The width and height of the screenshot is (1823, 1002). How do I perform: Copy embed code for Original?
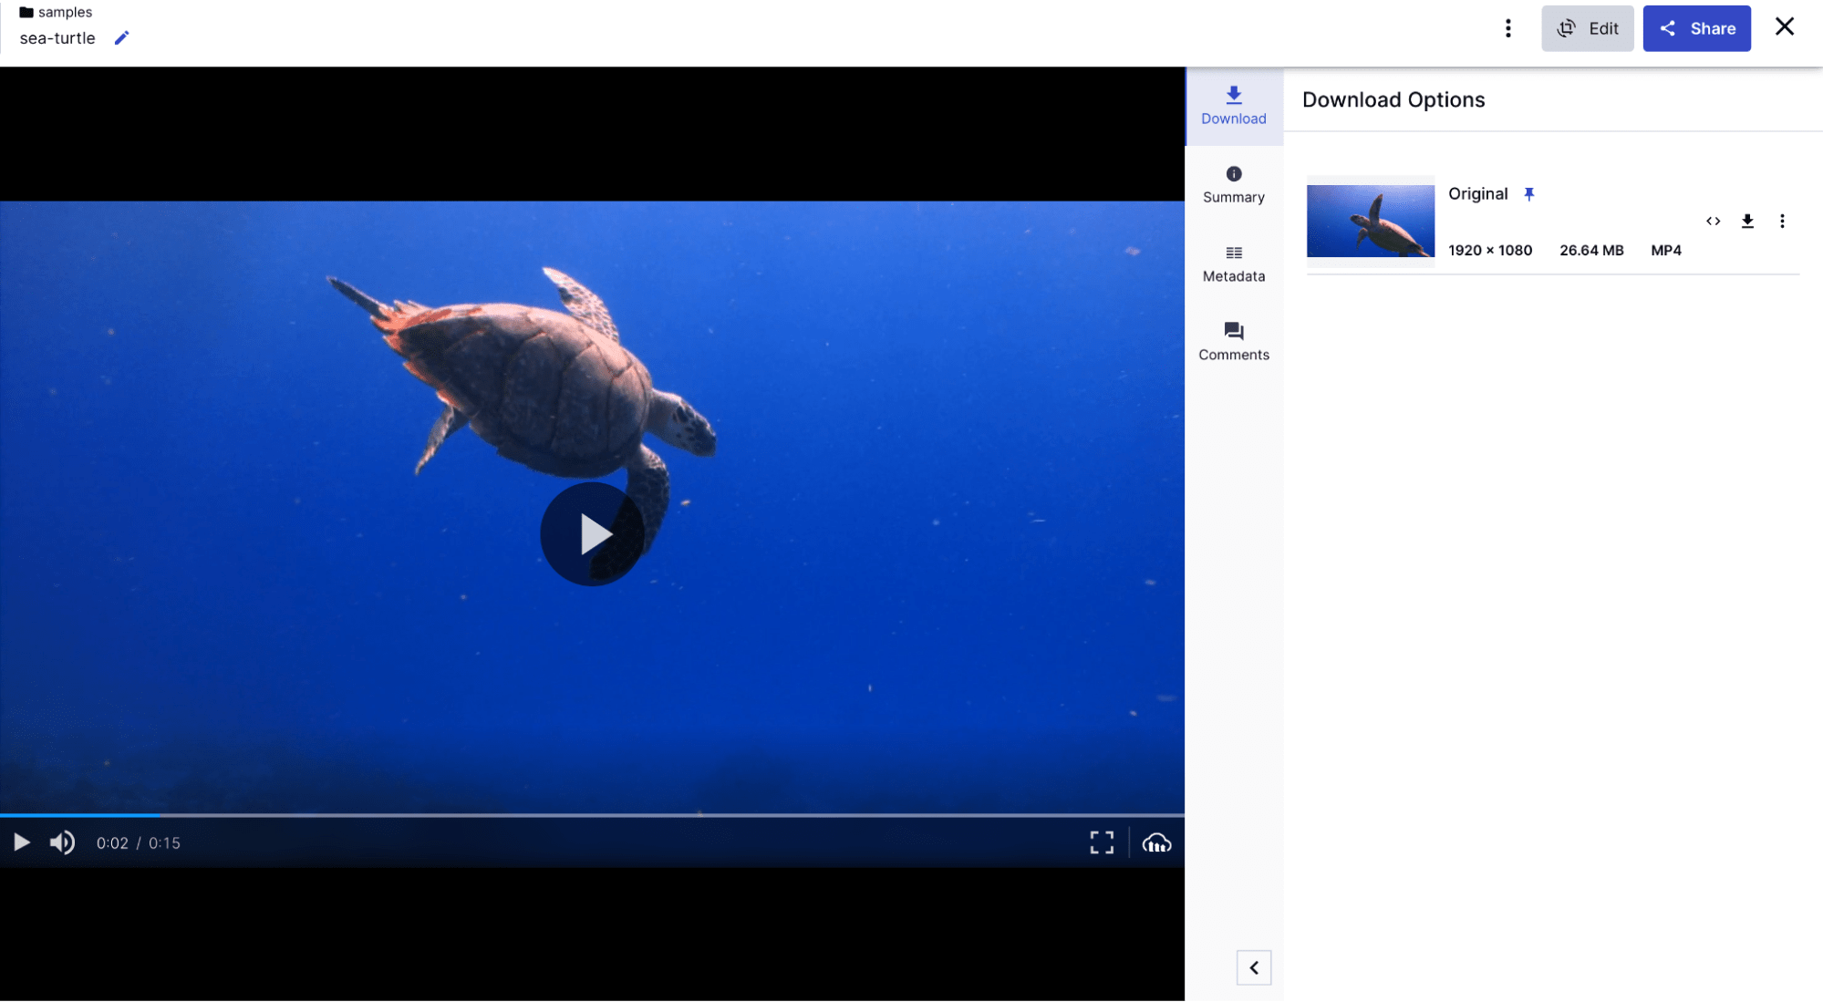[1713, 222]
